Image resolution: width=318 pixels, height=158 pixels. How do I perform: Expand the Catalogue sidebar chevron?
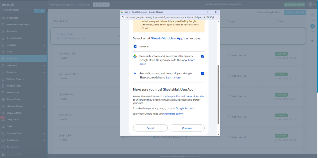tap(44, 65)
